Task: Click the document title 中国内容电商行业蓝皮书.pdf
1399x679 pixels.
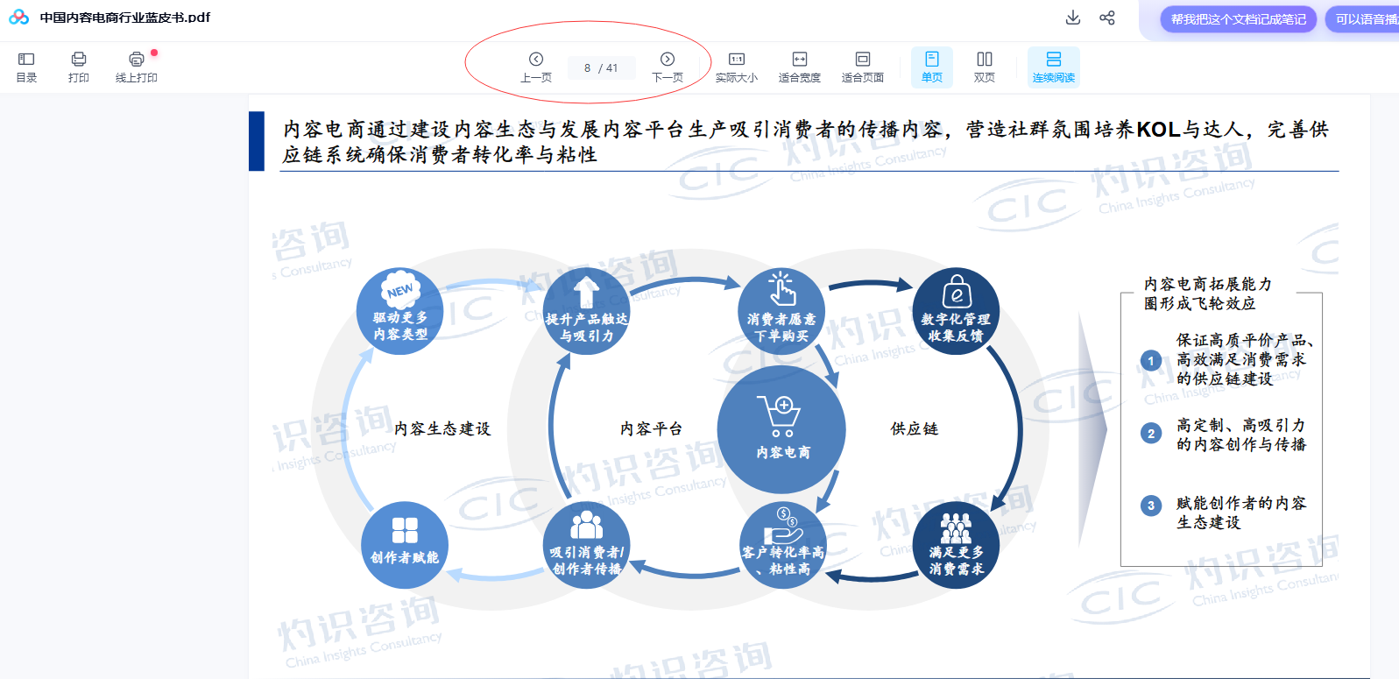Action: (125, 18)
